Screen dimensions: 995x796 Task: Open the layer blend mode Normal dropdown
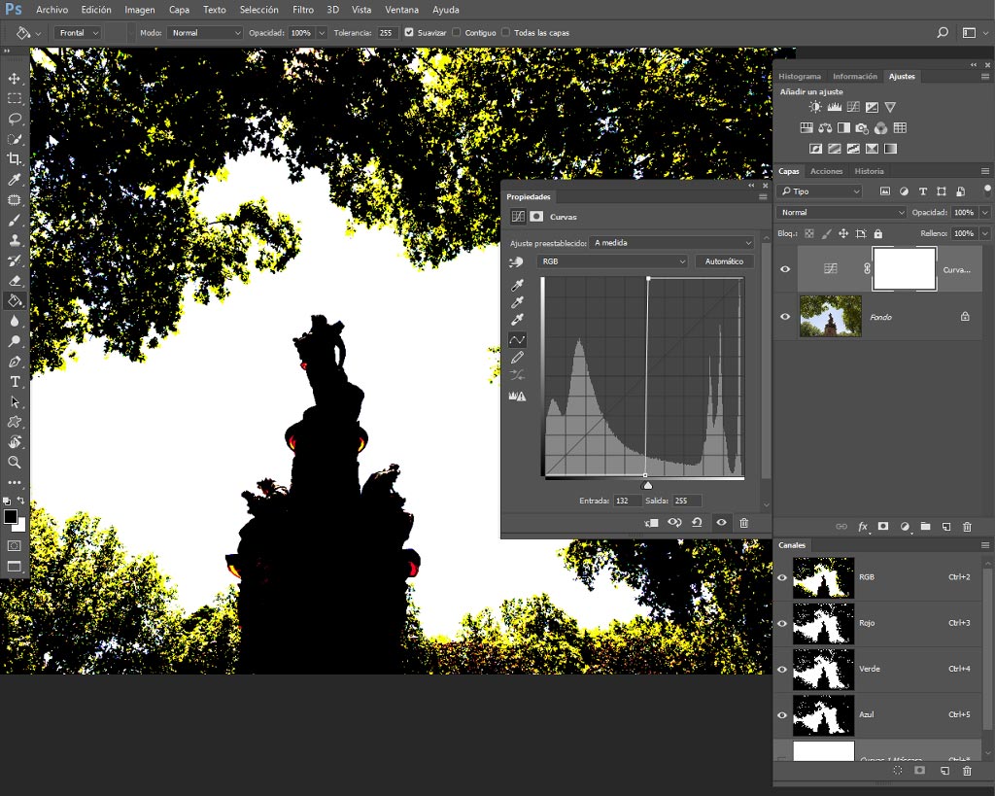point(841,213)
